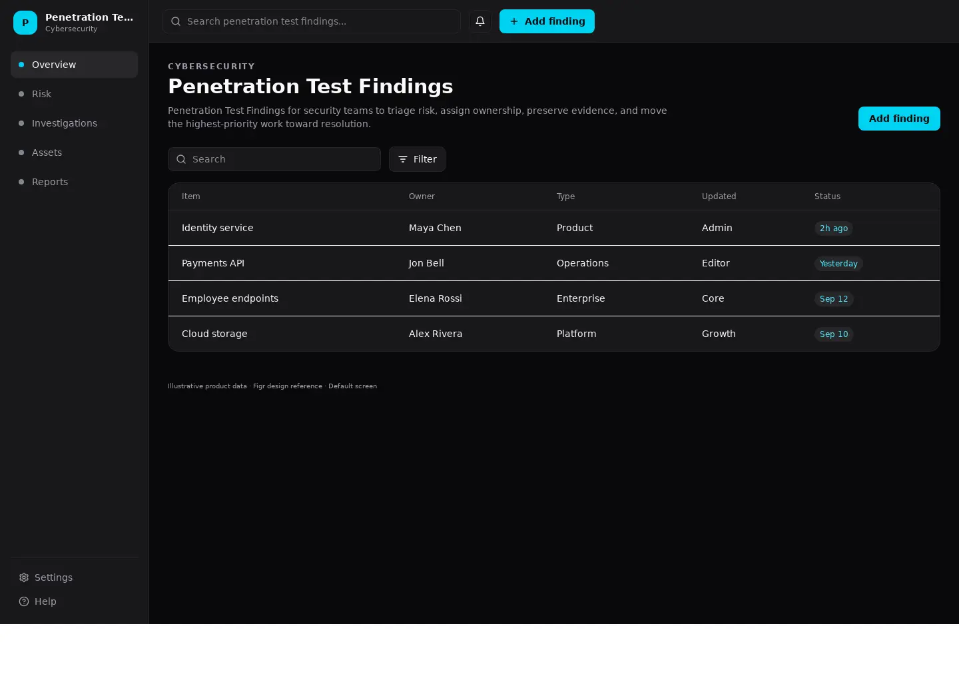Switch to Assets page
The width and height of the screenshot is (959, 682).
74,153
